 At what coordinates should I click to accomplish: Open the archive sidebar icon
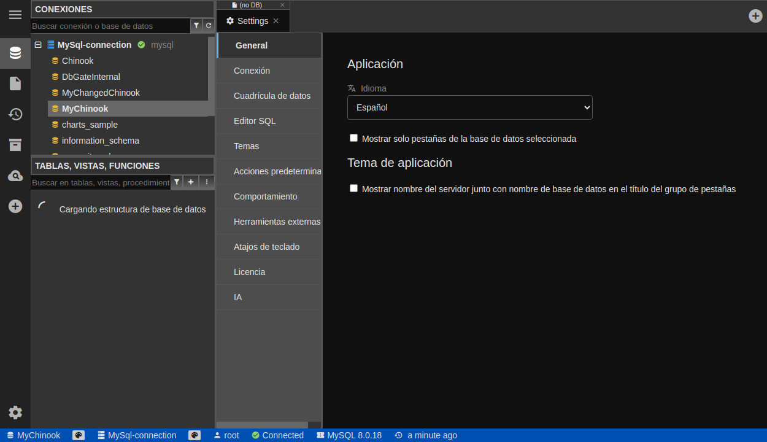tap(15, 145)
